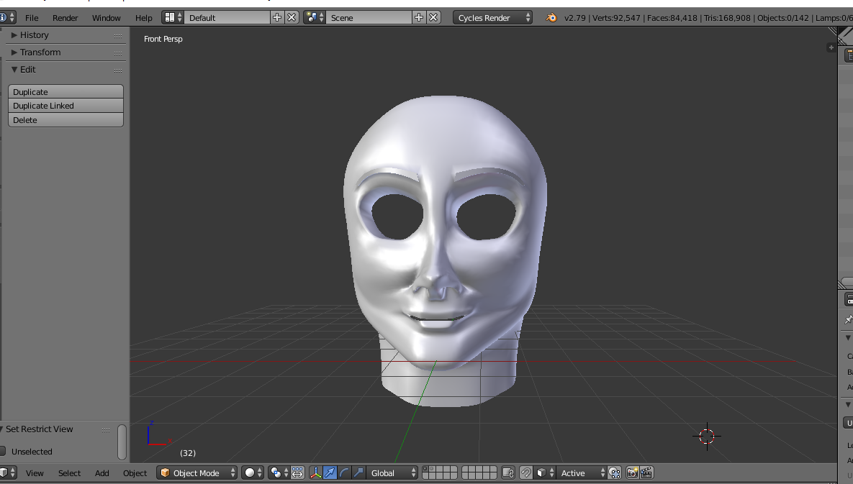
Task: Click the OpenGL render image camera icon
Action: (632, 472)
